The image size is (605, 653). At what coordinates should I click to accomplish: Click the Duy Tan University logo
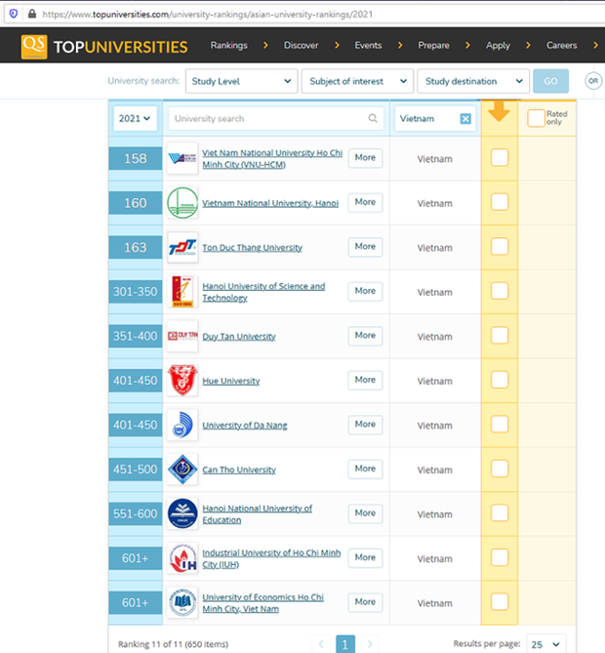(x=181, y=336)
